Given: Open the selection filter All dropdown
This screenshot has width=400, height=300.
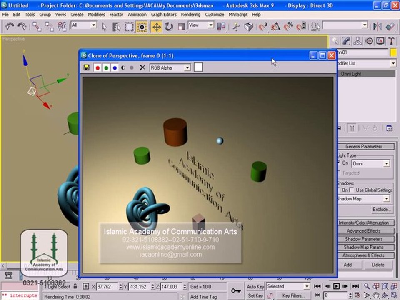Looking at the screenshot, I should pyautogui.click(x=94, y=25).
